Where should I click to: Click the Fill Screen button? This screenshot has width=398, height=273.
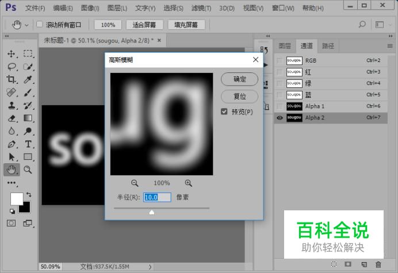tap(186, 25)
